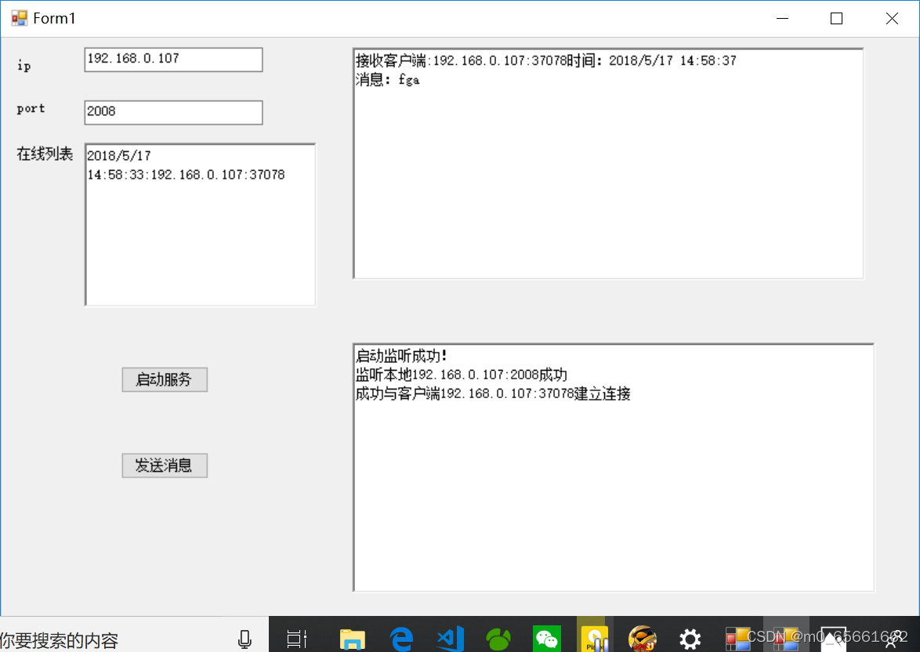Screen dimensions: 920x652
Task: Click the ip address input field
Action: coord(173,60)
